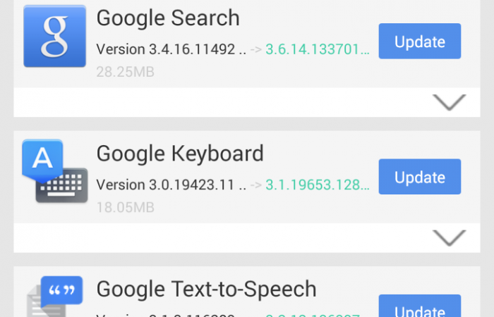Tap the version arrow in Google Search row
The width and height of the screenshot is (494, 317).
click(x=255, y=49)
